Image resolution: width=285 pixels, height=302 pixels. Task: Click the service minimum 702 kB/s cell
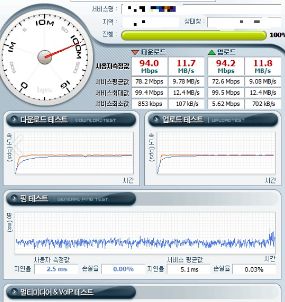[x=263, y=104]
